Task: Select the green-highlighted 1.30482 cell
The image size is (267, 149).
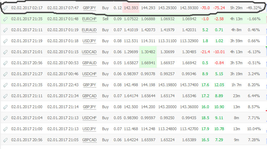Action: point(148,52)
